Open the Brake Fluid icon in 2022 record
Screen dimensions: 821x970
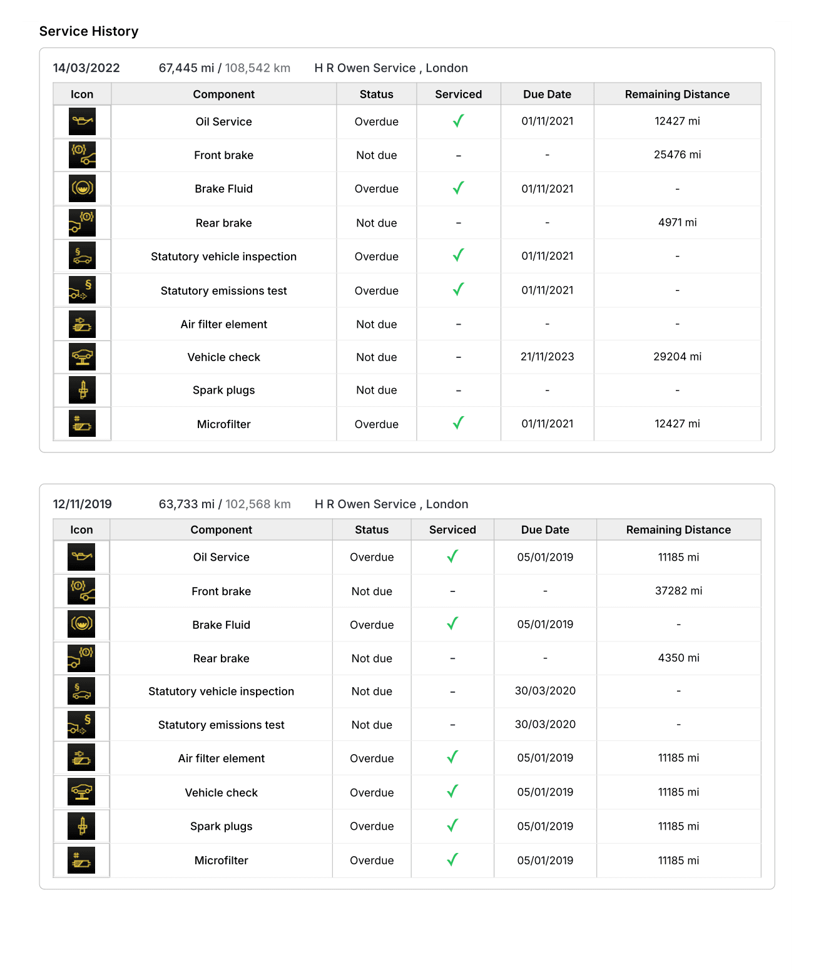(x=81, y=188)
